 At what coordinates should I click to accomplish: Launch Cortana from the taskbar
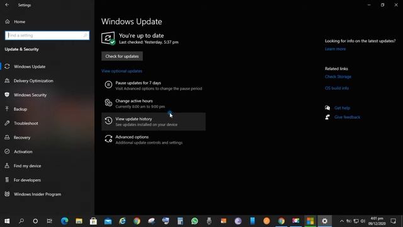[x=35, y=221]
